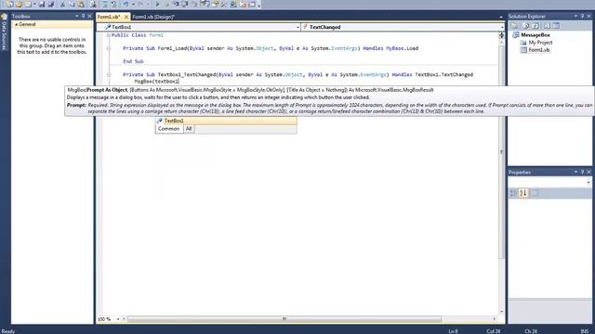Click the Toolbox panel title

pos(20,17)
